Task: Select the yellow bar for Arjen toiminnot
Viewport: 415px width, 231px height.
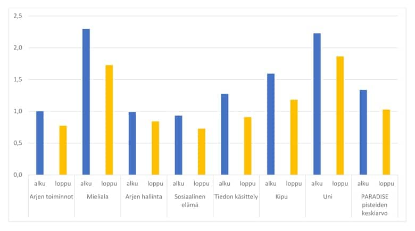Action: point(63,150)
